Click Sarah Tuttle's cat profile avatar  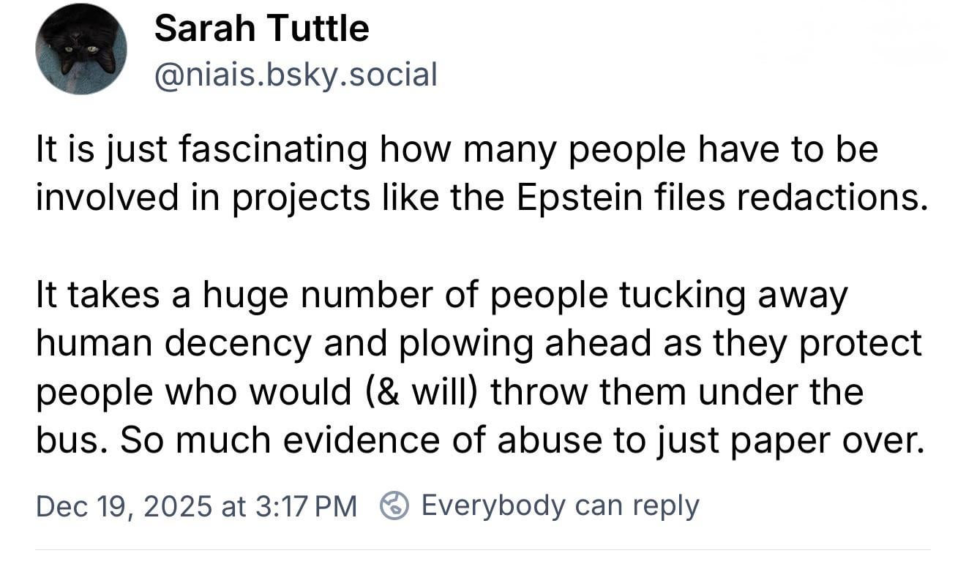[80, 50]
